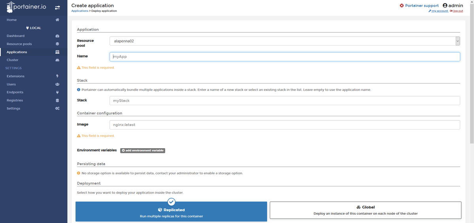
Task: Select the Global deployment option
Action: [365, 210]
